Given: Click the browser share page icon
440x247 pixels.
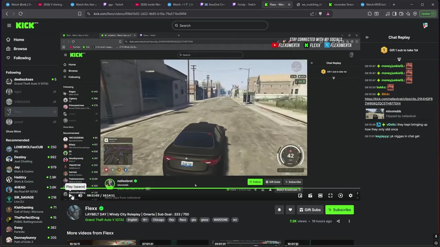Looking at the screenshot, I should [312, 14].
